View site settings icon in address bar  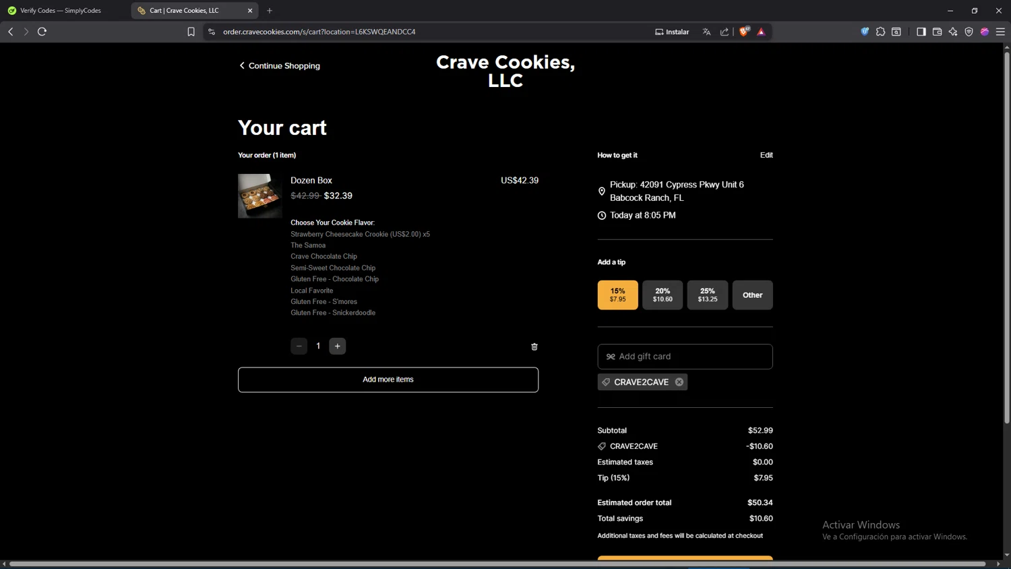point(212,32)
